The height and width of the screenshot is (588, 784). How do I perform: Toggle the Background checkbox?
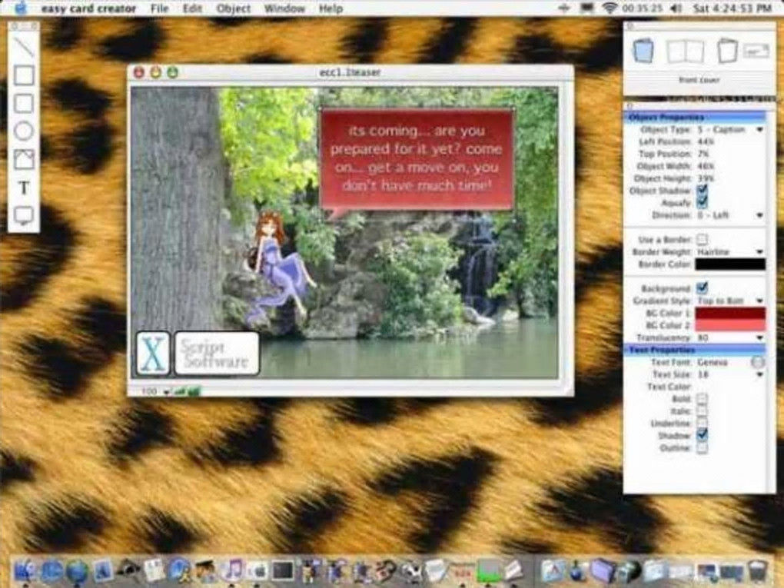point(702,287)
